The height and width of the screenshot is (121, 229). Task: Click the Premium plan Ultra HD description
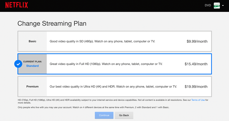[x=113, y=87]
